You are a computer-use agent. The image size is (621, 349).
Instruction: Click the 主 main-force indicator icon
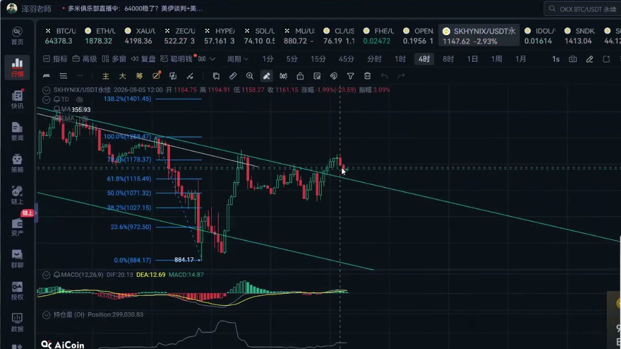tap(106, 76)
